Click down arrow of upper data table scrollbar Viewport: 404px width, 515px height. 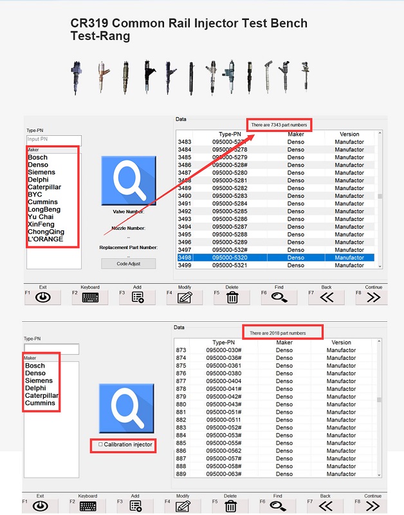380,267
